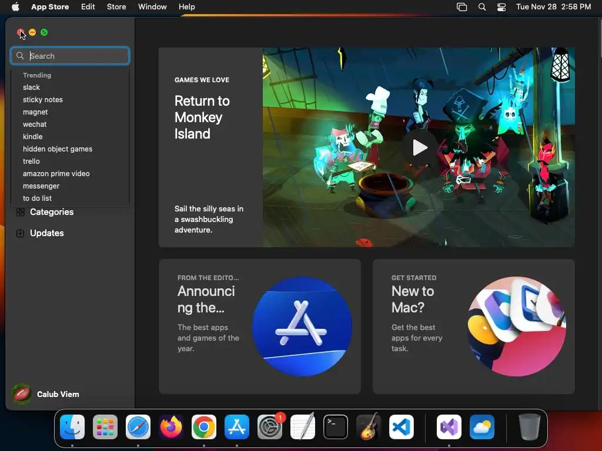Open Finder from the dock
Viewport: 602px width, 451px height.
72,427
